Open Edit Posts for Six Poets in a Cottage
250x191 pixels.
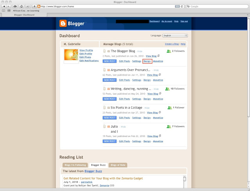(124, 118)
